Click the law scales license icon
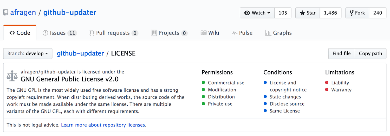The height and width of the screenshot is (136, 390). coord(12,76)
